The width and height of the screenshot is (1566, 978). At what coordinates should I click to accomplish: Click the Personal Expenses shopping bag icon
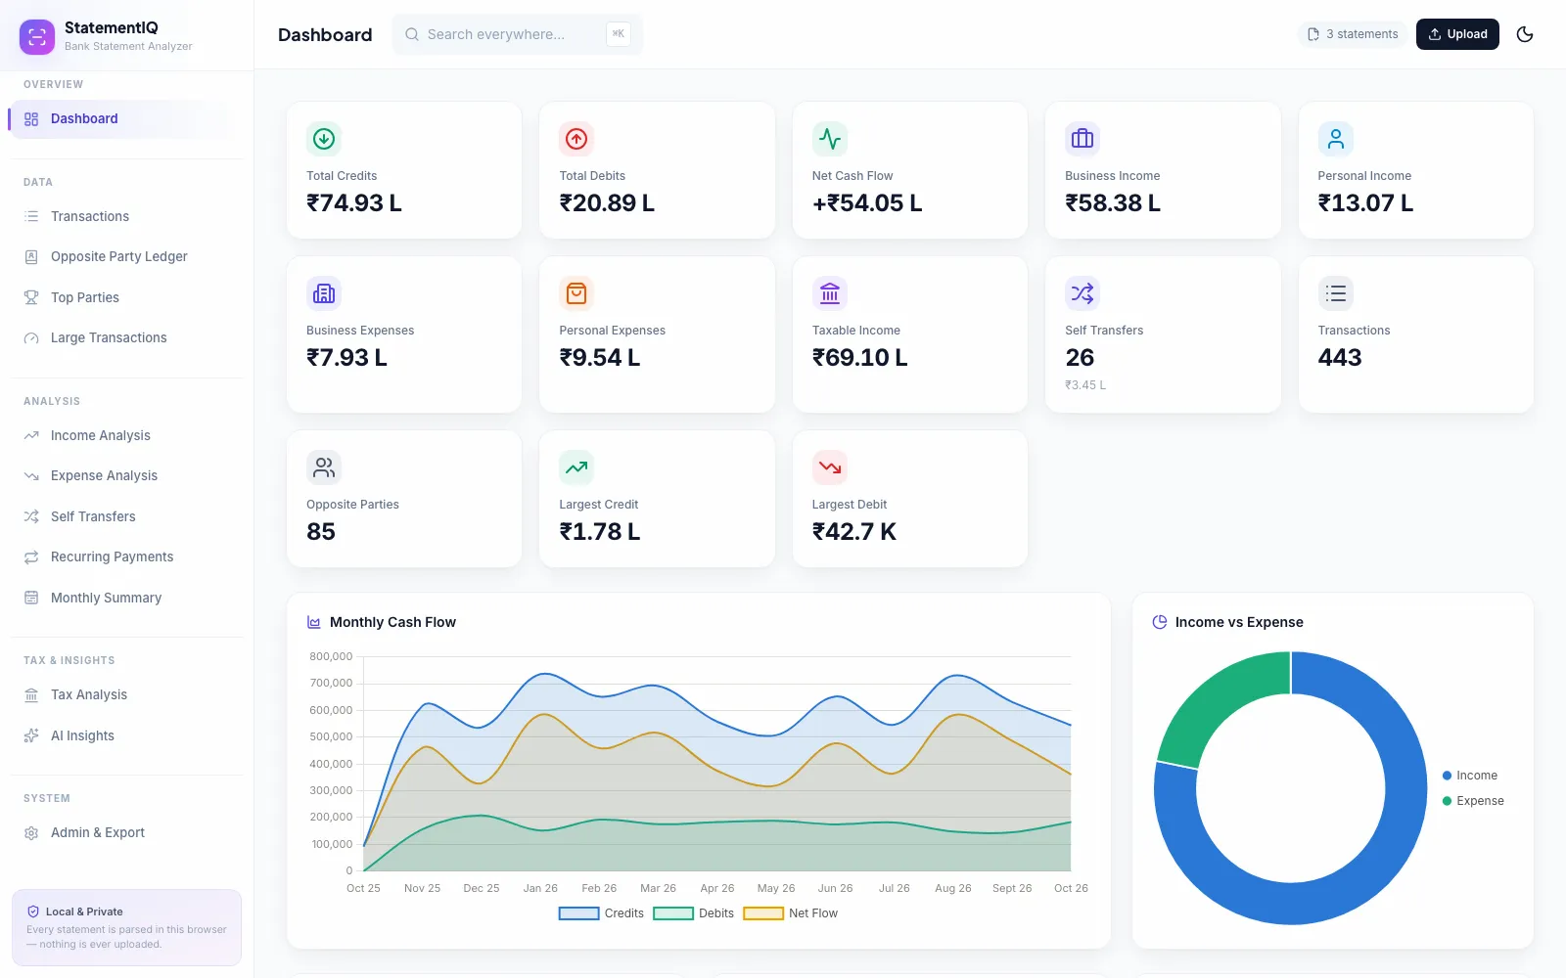click(576, 293)
